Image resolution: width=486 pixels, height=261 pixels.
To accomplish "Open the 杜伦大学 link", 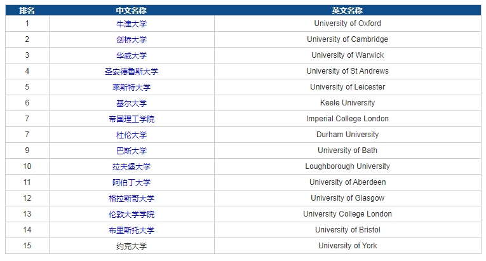I will tap(132, 135).
